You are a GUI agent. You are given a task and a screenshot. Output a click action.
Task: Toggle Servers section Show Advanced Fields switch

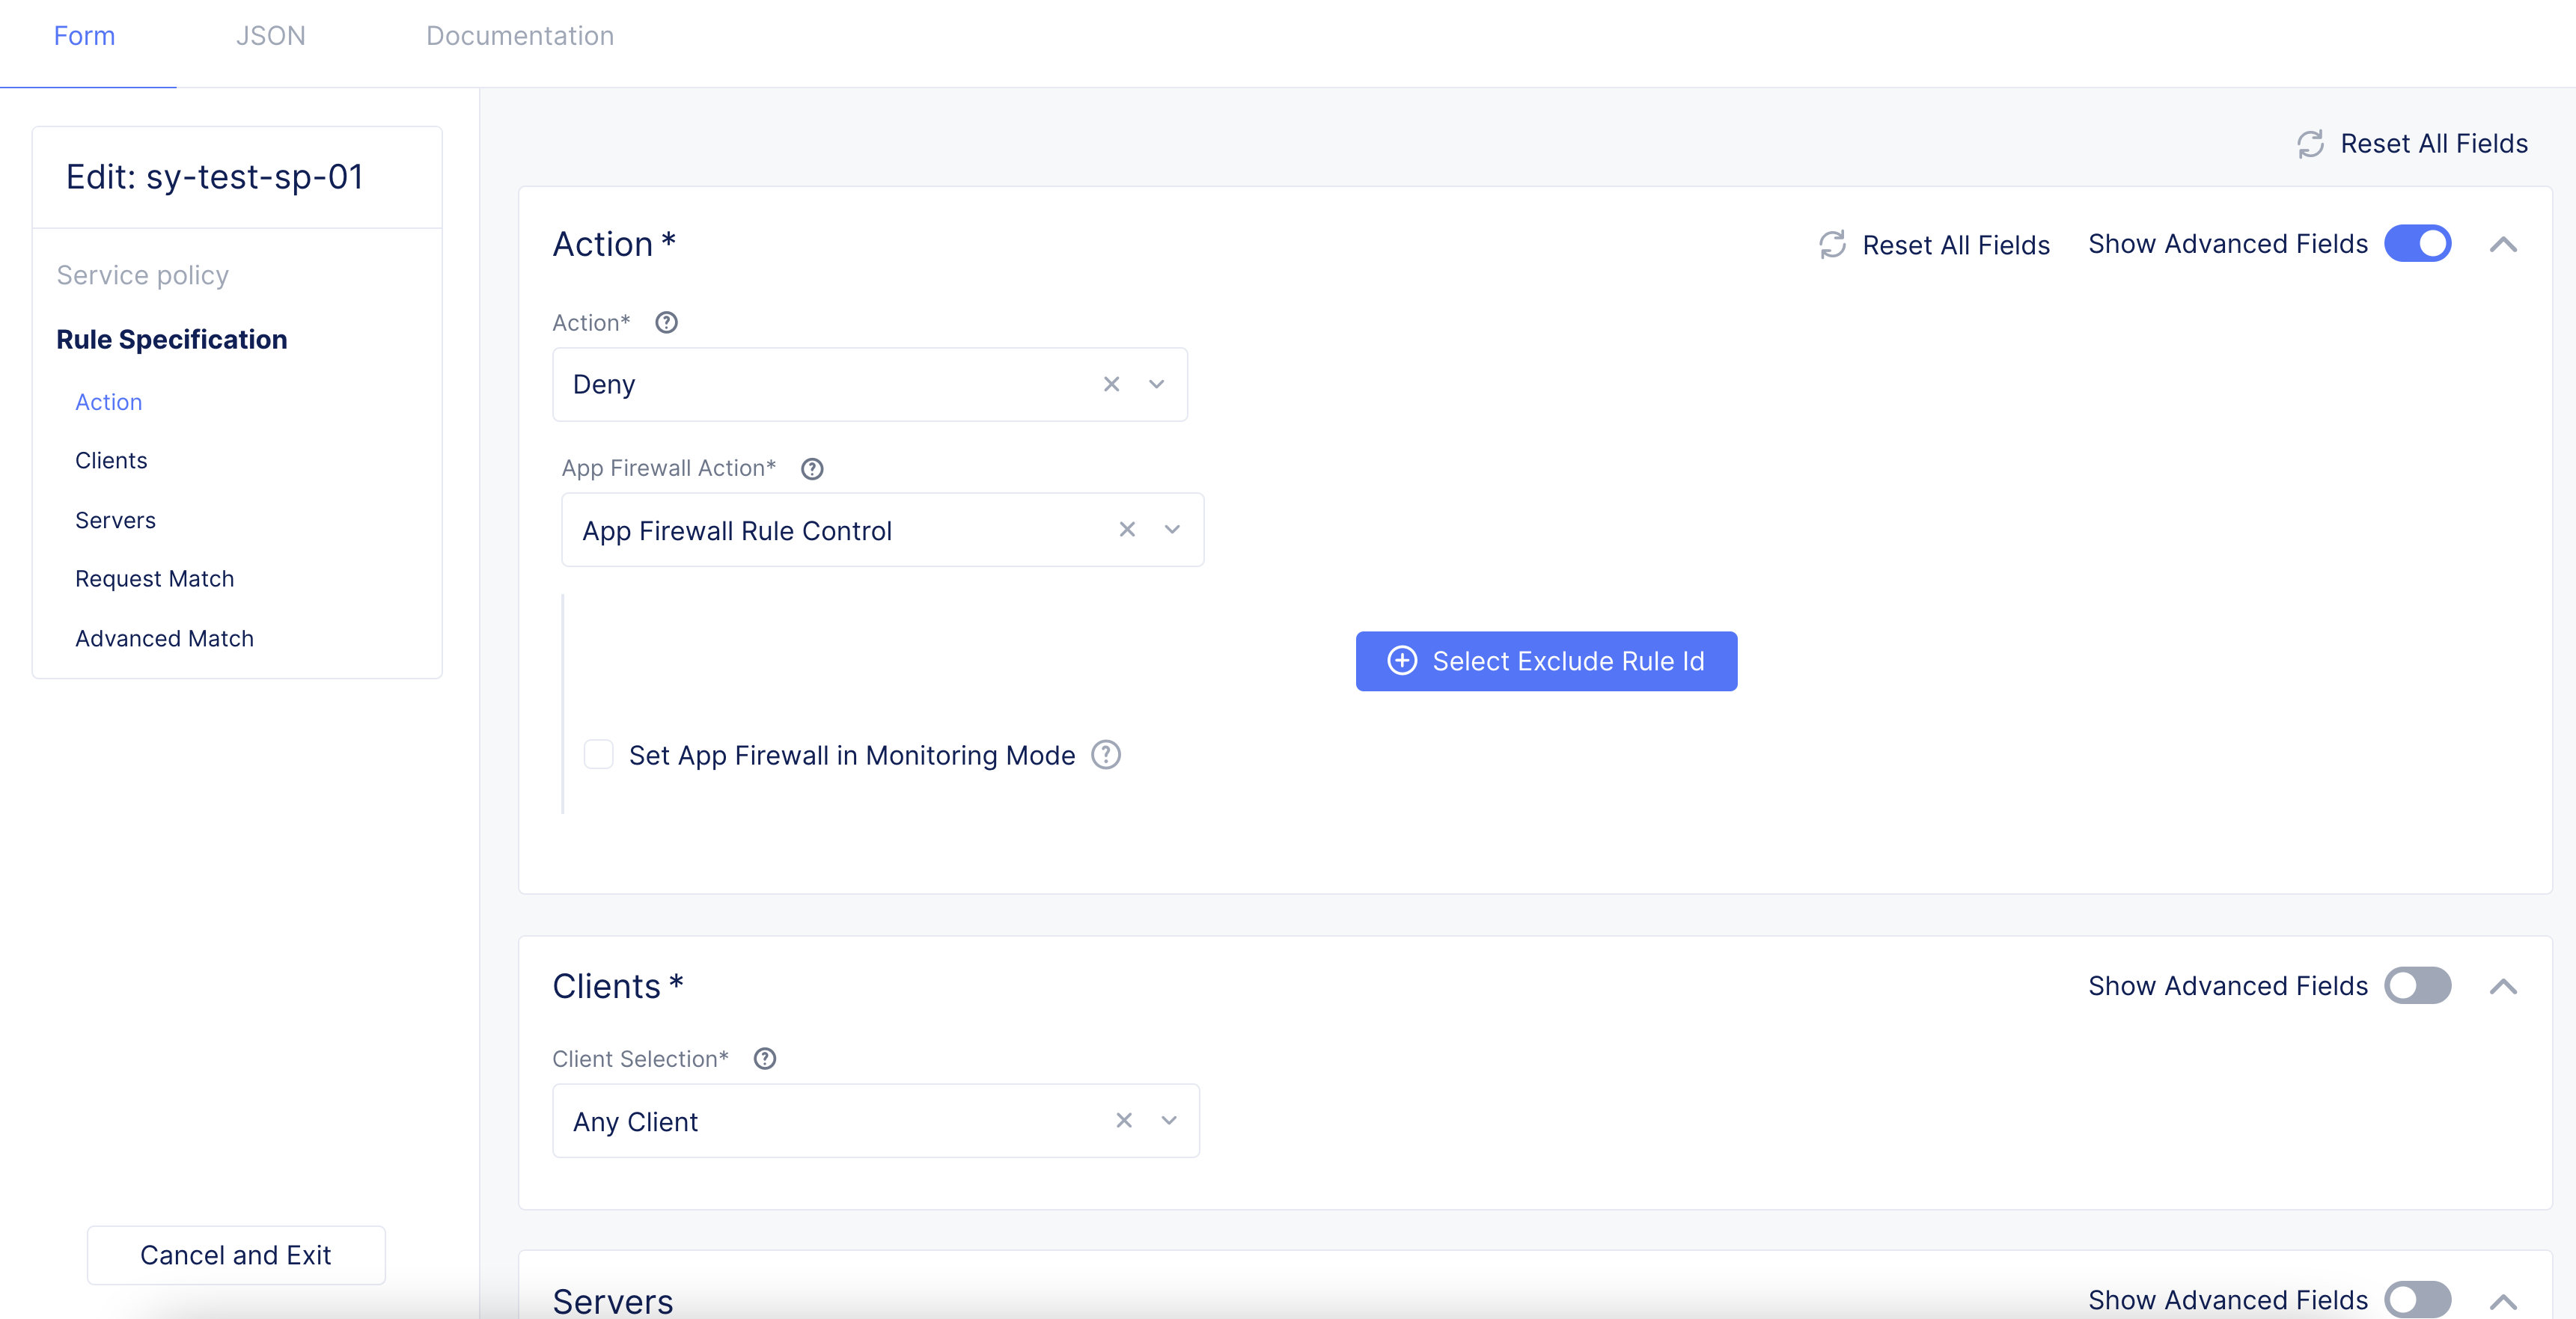pyautogui.click(x=2417, y=1299)
